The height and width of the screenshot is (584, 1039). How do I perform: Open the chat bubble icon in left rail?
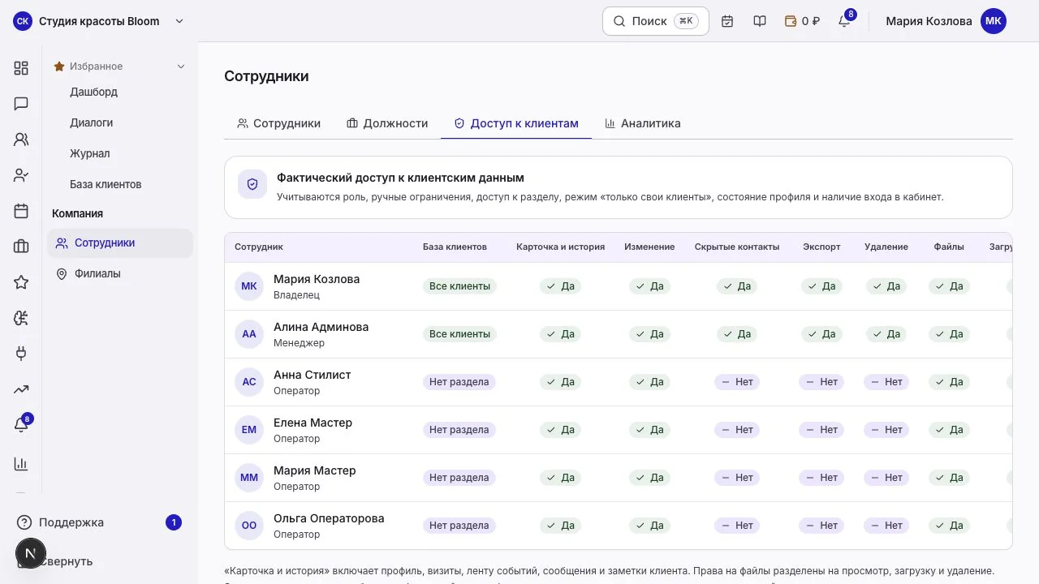21,104
